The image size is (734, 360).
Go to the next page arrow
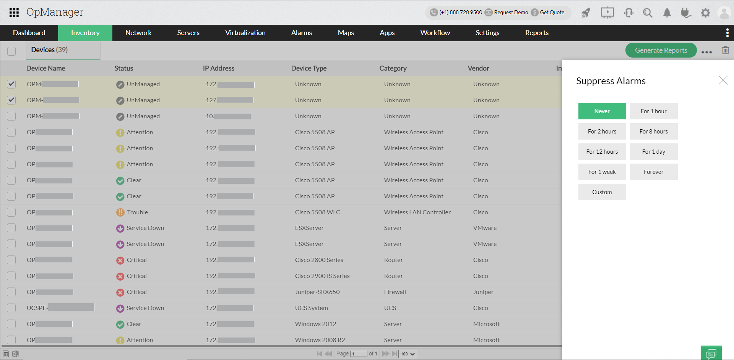pos(385,354)
